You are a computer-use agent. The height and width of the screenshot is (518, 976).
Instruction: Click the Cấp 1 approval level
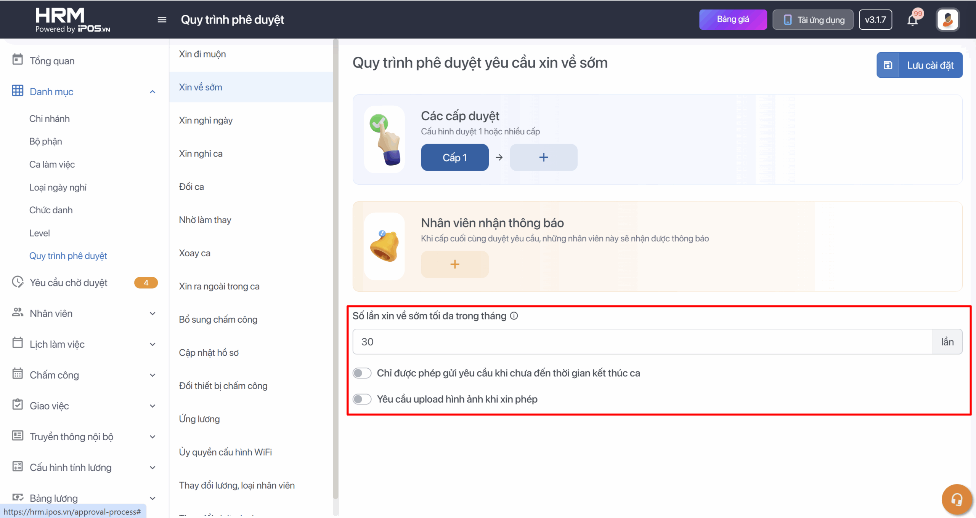(454, 157)
